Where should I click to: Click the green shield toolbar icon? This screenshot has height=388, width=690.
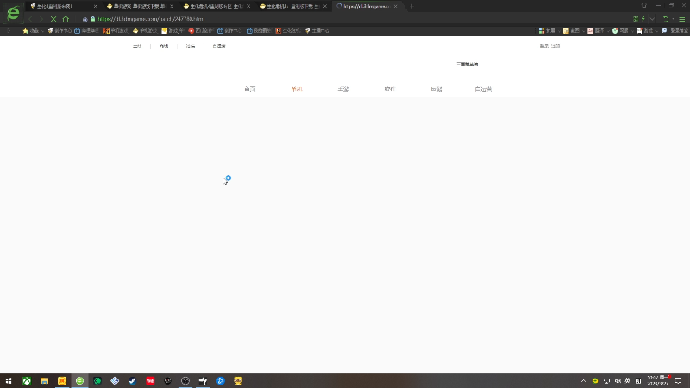pyautogui.click(x=615, y=31)
